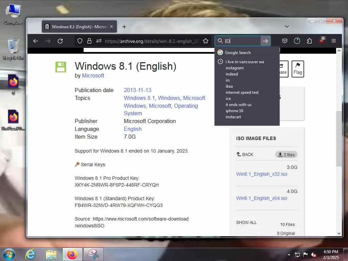Open a new tab with plus button
The height and width of the screenshot is (261, 348).
click(x=124, y=27)
